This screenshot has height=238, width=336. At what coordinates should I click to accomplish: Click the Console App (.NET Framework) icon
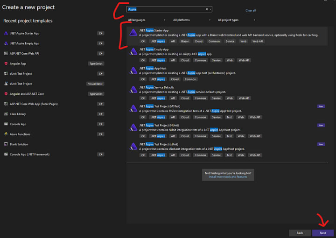(x=6, y=154)
